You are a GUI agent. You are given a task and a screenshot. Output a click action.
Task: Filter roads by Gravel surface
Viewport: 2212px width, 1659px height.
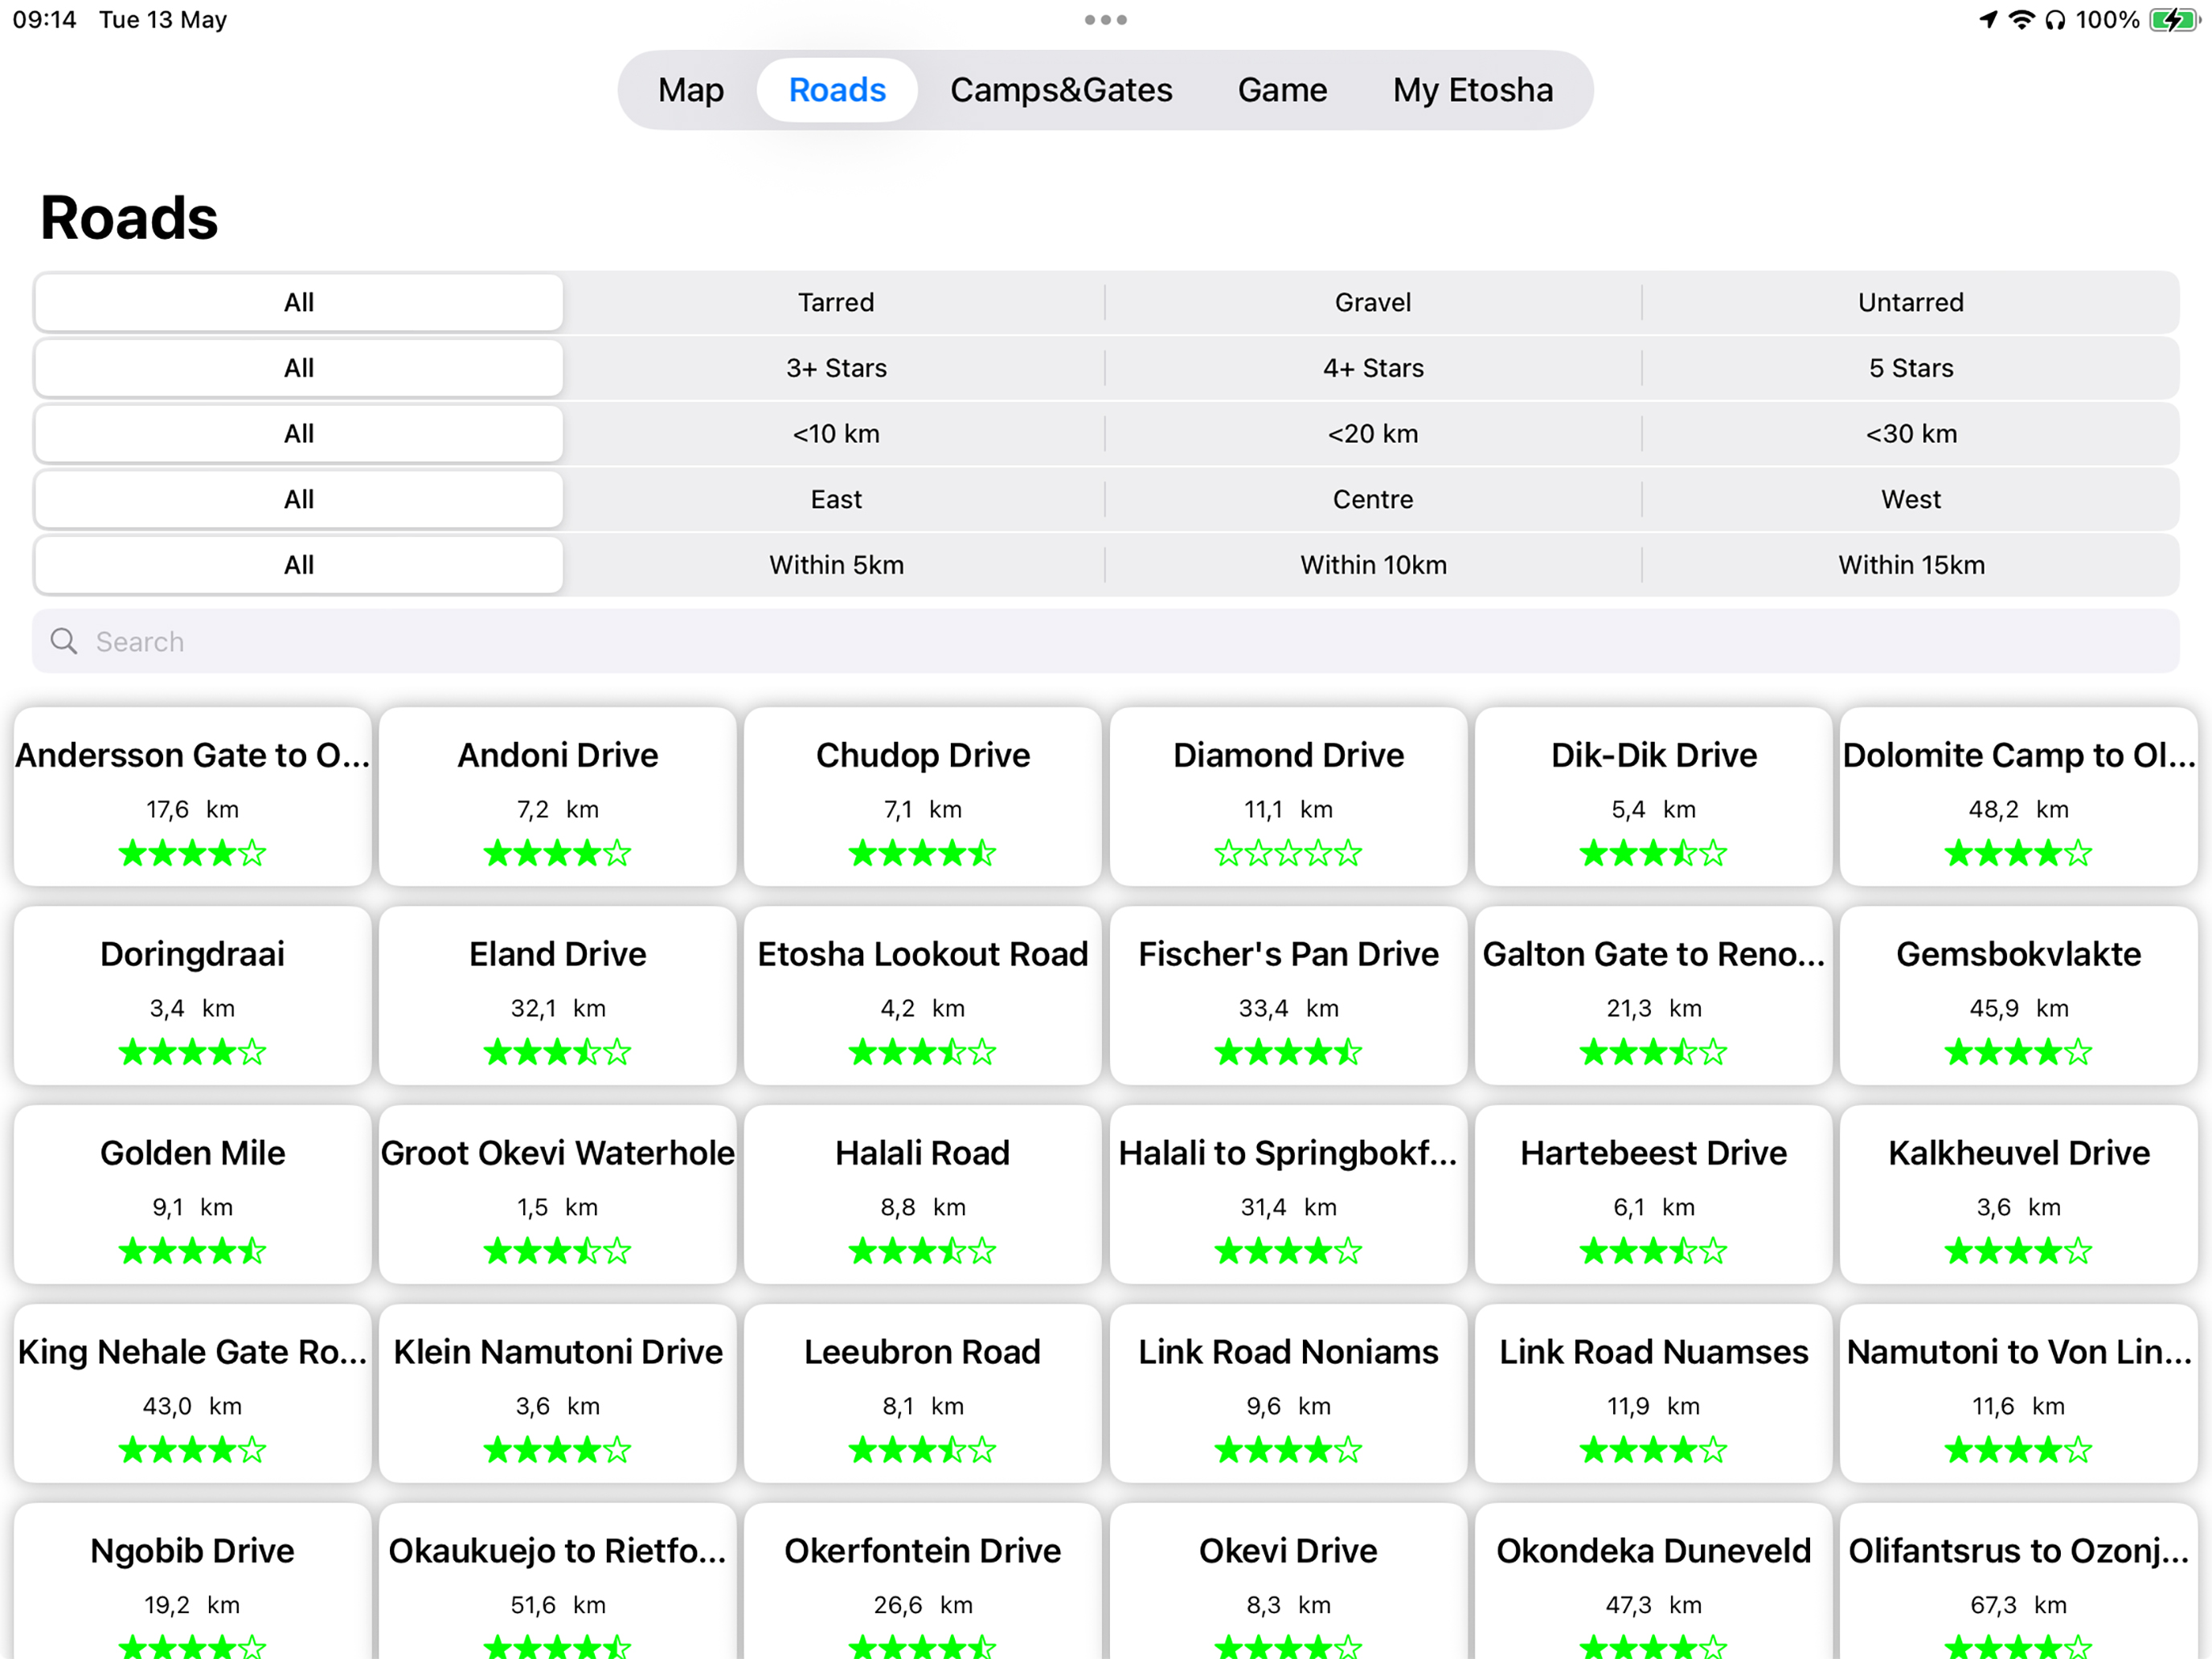1373,302
